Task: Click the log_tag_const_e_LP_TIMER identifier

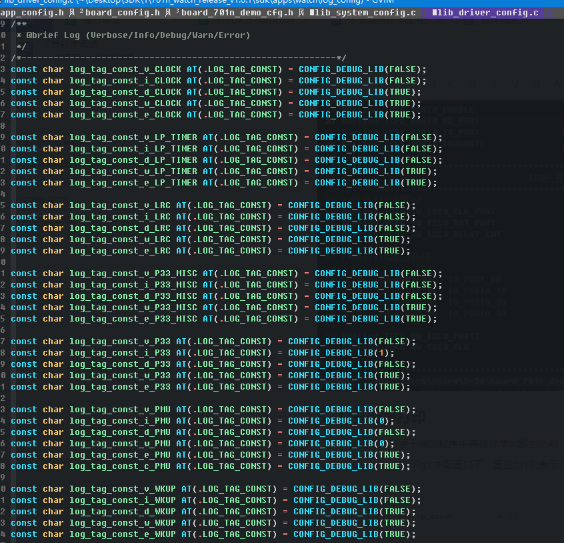Action: click(133, 183)
